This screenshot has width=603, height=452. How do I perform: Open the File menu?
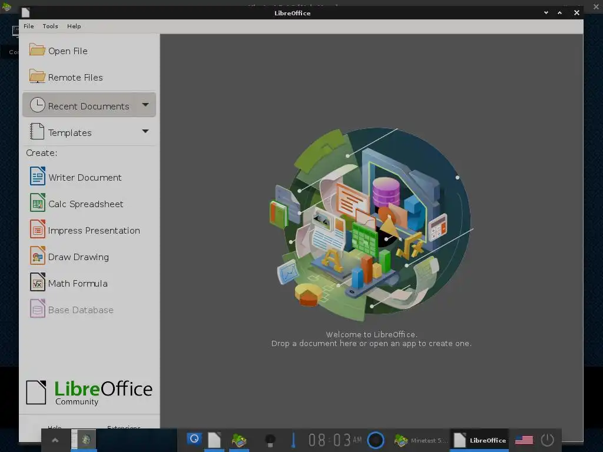28,26
